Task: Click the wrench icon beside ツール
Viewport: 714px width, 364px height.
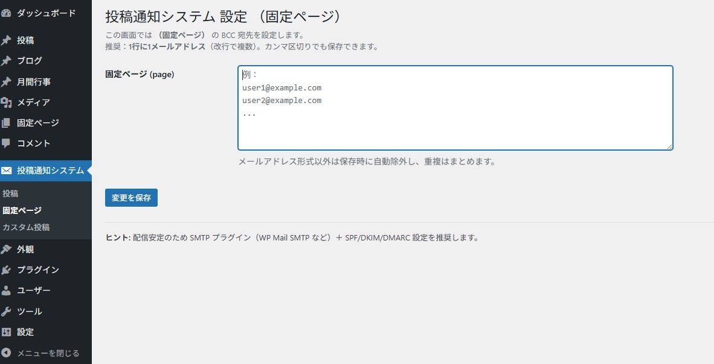Action: [x=6, y=312]
